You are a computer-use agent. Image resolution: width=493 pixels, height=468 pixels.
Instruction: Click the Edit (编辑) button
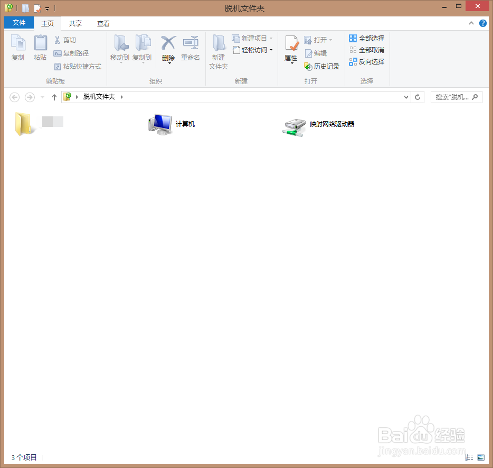316,53
